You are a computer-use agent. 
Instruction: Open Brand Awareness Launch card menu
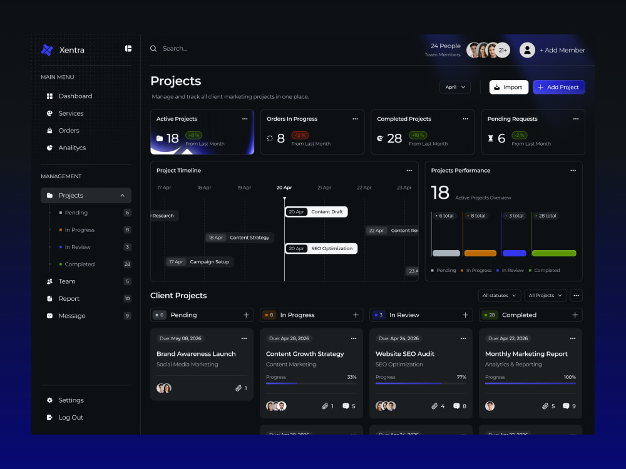(244, 338)
